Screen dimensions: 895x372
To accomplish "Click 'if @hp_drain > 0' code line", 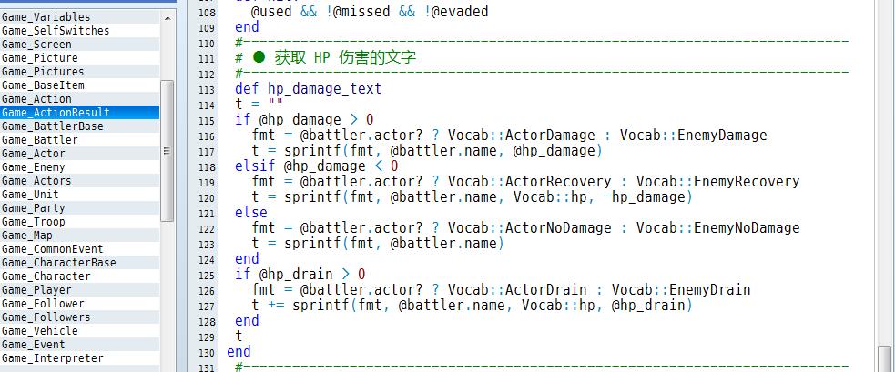I will coord(300,274).
